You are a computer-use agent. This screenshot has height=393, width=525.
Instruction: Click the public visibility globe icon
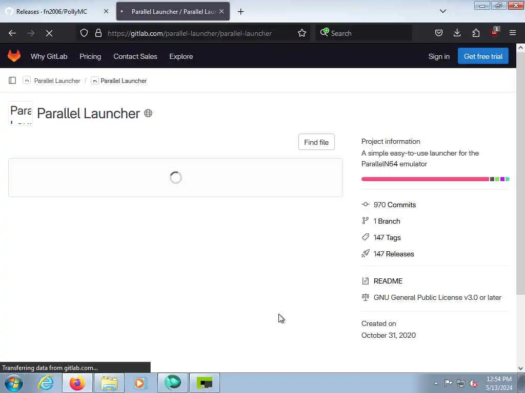pyautogui.click(x=148, y=113)
